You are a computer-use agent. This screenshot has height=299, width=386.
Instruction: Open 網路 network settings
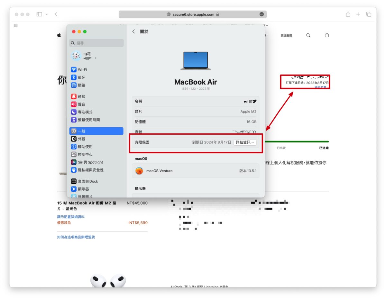(96, 85)
